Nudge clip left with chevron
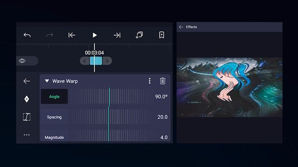The height and width of the screenshot is (167, 298). pyautogui.click(x=85, y=61)
